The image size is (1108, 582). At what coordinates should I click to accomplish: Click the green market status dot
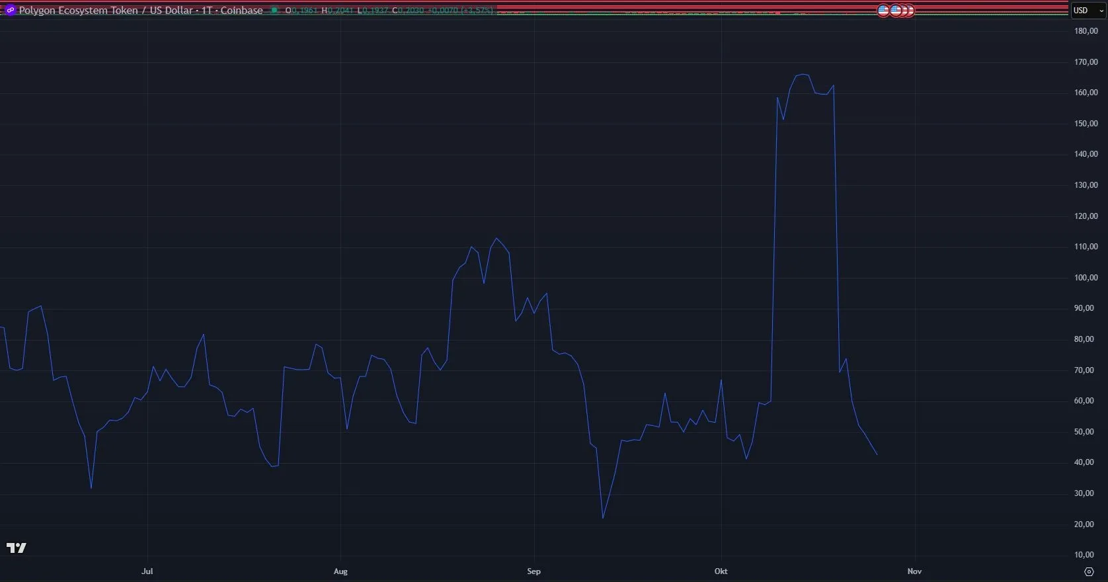click(274, 11)
